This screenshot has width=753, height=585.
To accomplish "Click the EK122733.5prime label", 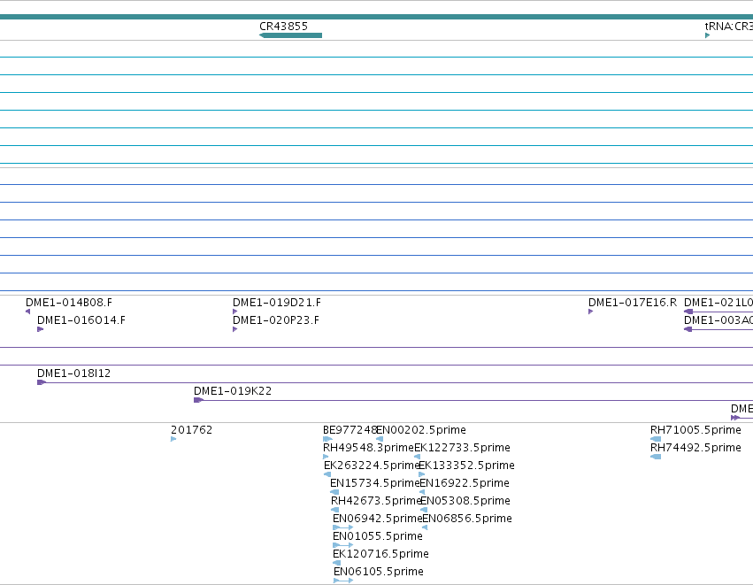I will [463, 448].
